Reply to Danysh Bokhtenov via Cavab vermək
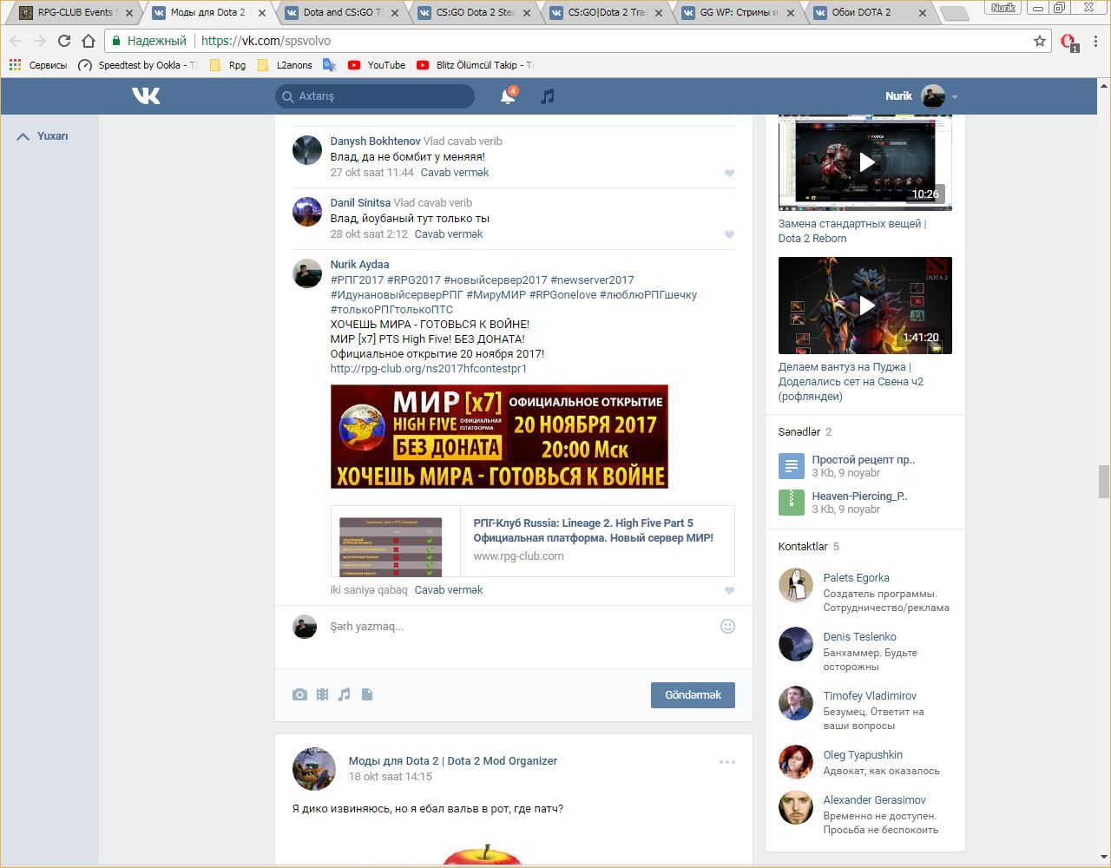Screen dimensions: 1111x868 tap(455, 173)
